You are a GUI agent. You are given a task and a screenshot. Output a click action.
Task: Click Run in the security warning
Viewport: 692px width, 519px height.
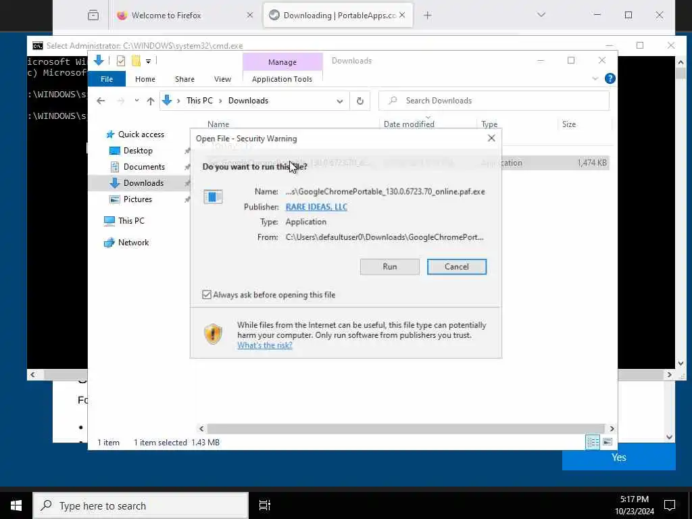(x=390, y=266)
